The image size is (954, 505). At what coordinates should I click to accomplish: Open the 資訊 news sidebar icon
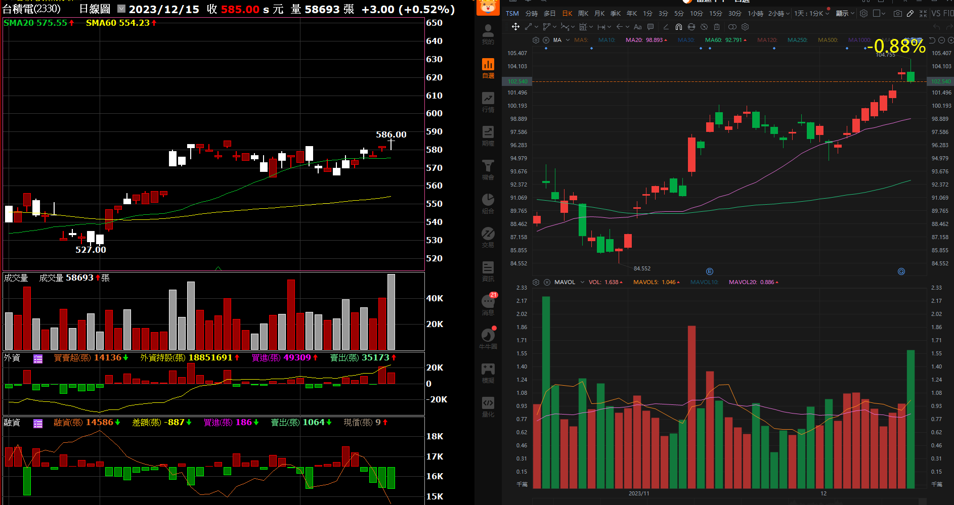pos(488,271)
